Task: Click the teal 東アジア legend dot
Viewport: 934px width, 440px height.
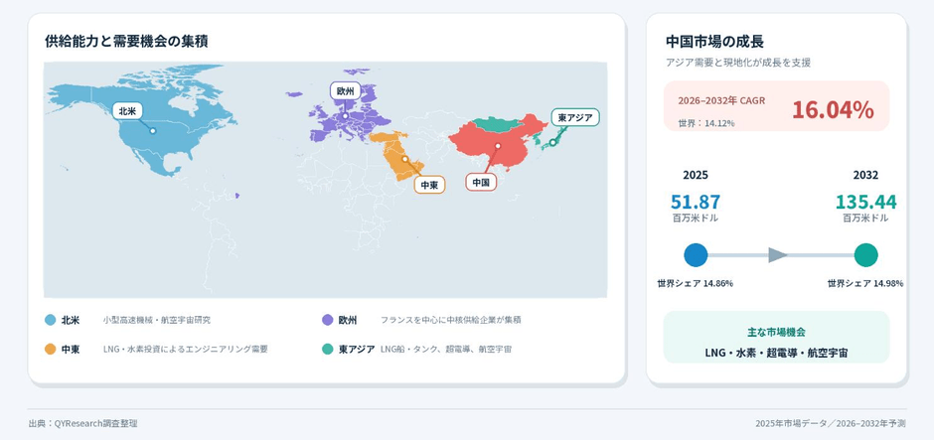Action: pyautogui.click(x=327, y=350)
